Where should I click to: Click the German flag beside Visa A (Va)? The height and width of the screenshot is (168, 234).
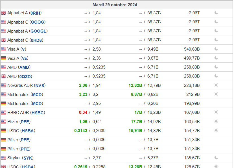(x=3, y=58)
